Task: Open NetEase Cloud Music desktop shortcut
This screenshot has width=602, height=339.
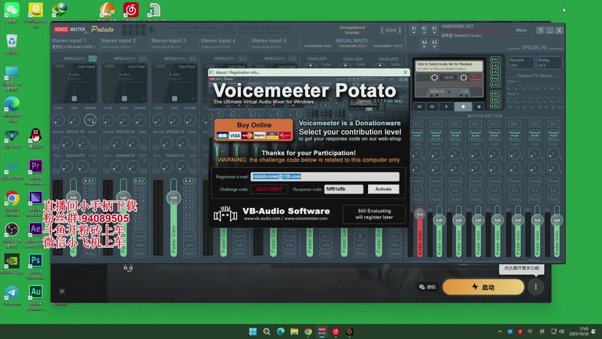Action: [130, 11]
